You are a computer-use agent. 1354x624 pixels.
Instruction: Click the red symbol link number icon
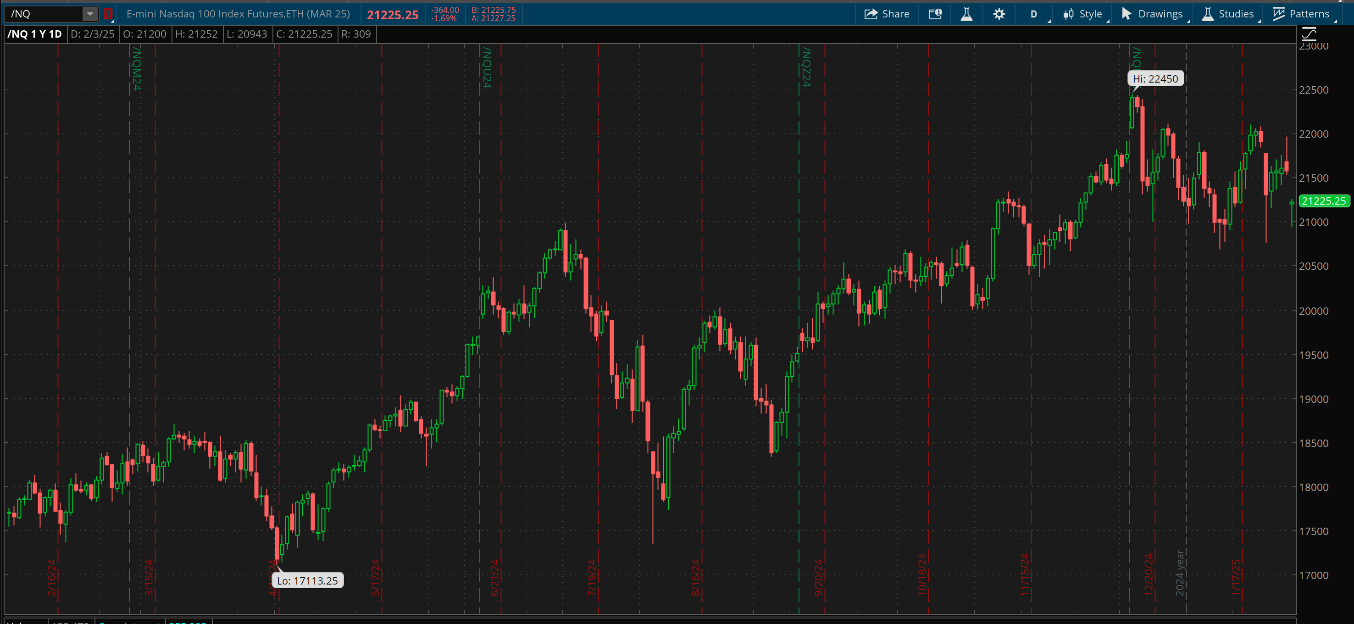pos(108,14)
